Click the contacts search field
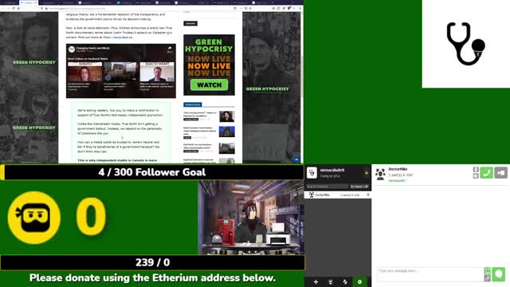Viewport: 510px width, 287px height. (x=327, y=187)
